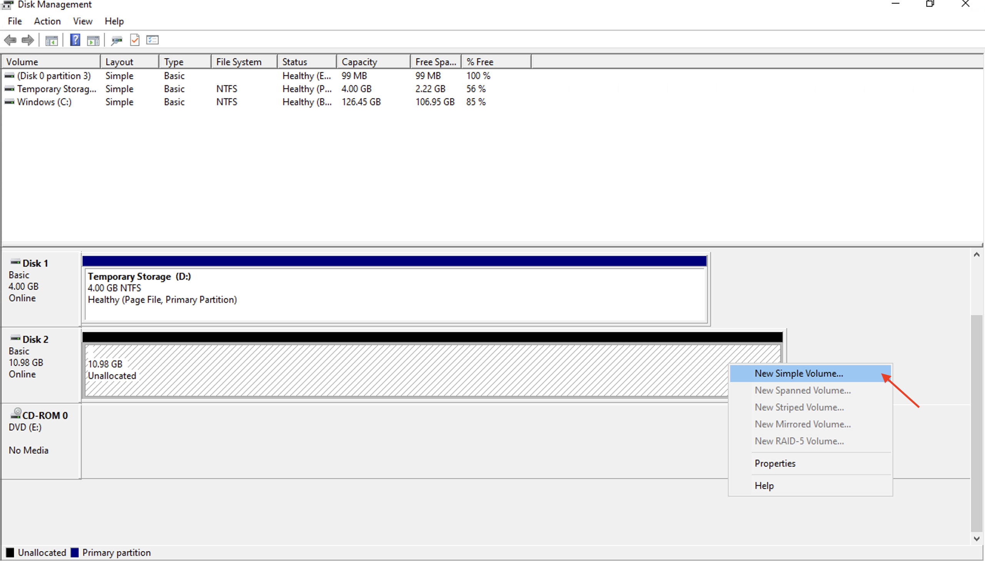Sort by the % Free column header

click(x=497, y=62)
